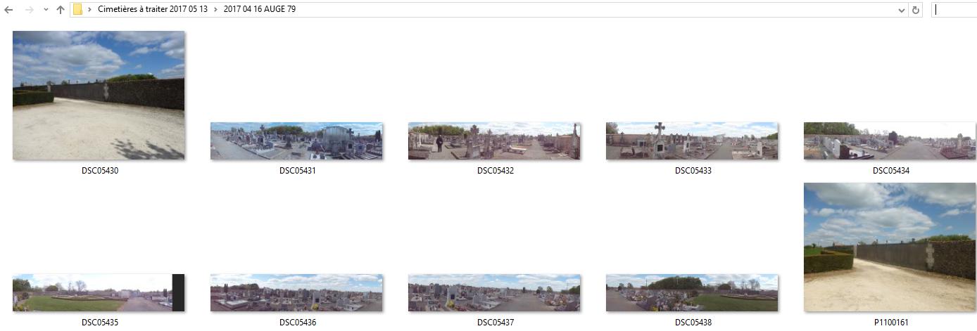Viewport: 977px width, 331px height.
Task: Expand the address bar history dropdown
Action: (902, 10)
